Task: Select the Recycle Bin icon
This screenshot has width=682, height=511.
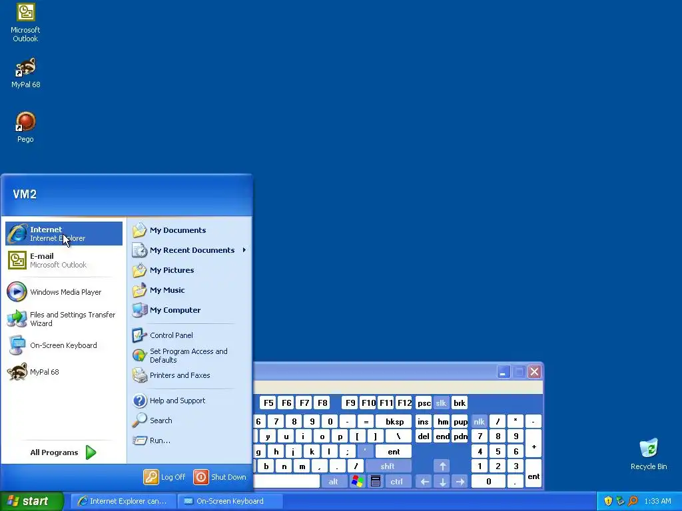Action: pos(649,454)
